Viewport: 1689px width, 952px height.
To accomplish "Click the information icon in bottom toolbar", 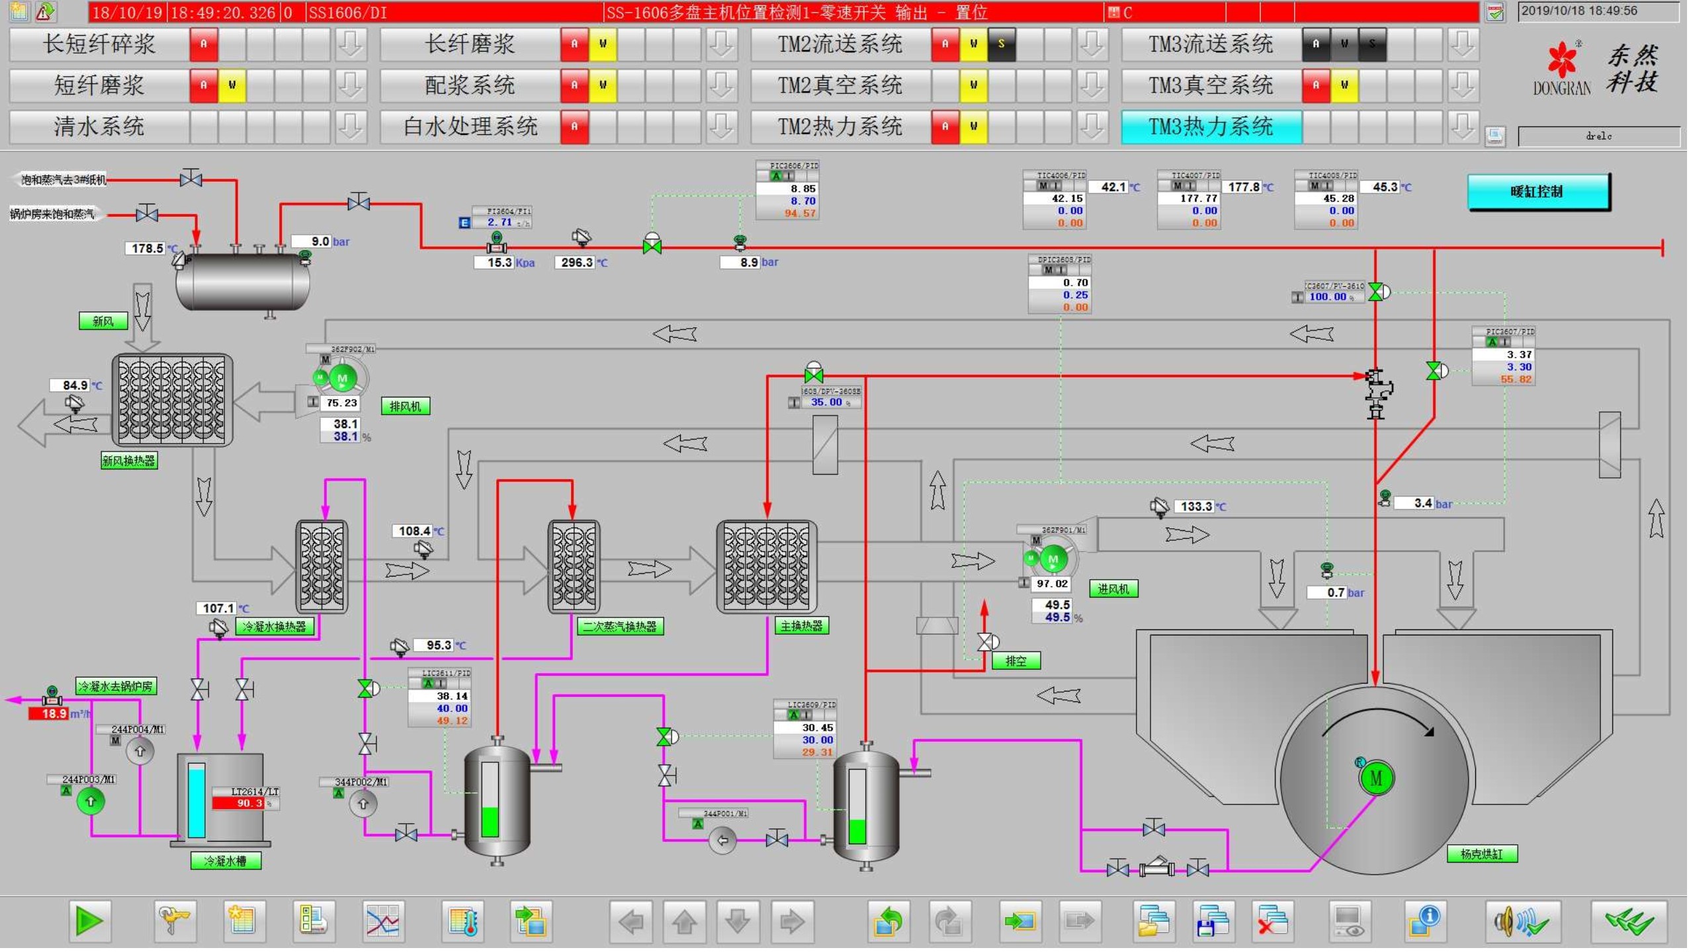I will tap(1425, 922).
